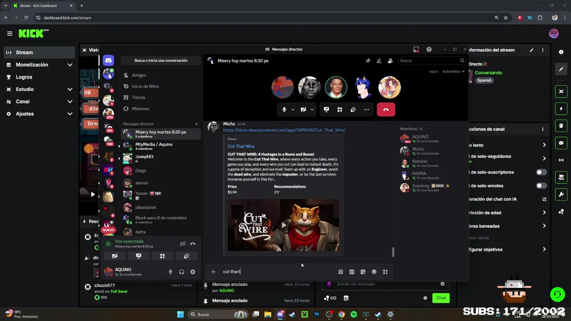Viewport: 571px width, 321px height.
Task: Toggle camera in voice connected panel
Action: click(x=115, y=256)
